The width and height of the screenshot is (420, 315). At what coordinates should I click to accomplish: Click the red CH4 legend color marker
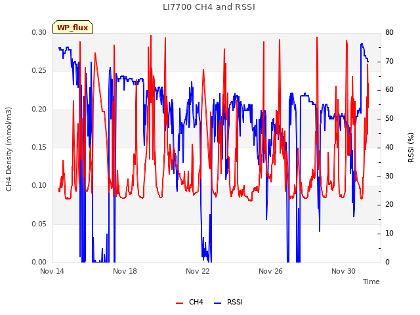[179, 303]
